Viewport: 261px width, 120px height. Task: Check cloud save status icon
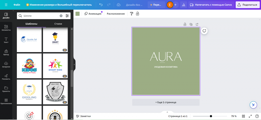(x=119, y=5)
